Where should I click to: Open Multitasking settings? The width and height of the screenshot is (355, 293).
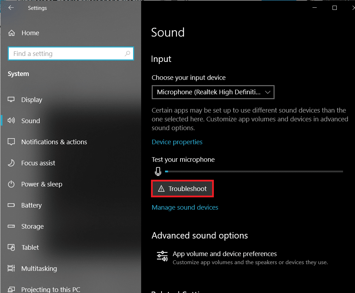coord(39,268)
